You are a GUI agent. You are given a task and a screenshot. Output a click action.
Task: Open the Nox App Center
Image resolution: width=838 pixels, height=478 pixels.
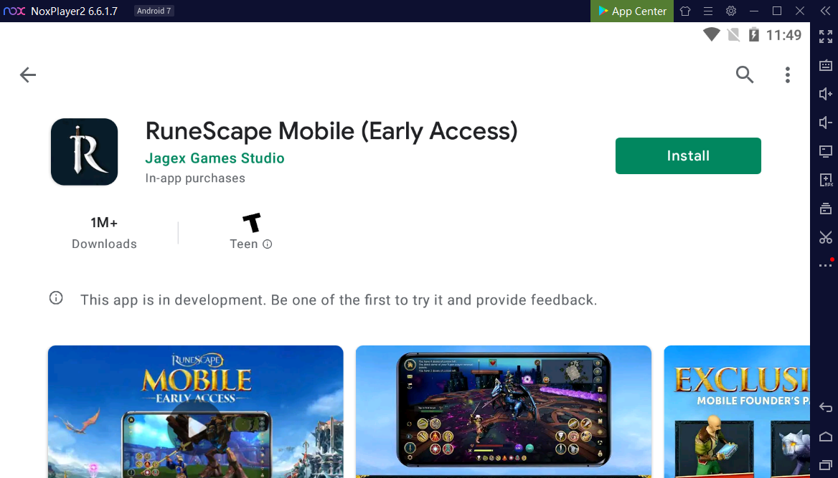click(631, 11)
